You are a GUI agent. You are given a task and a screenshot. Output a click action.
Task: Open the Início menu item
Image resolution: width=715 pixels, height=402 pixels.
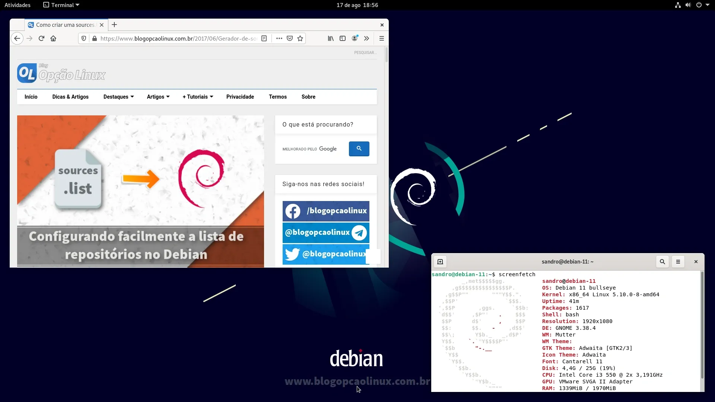(x=31, y=97)
